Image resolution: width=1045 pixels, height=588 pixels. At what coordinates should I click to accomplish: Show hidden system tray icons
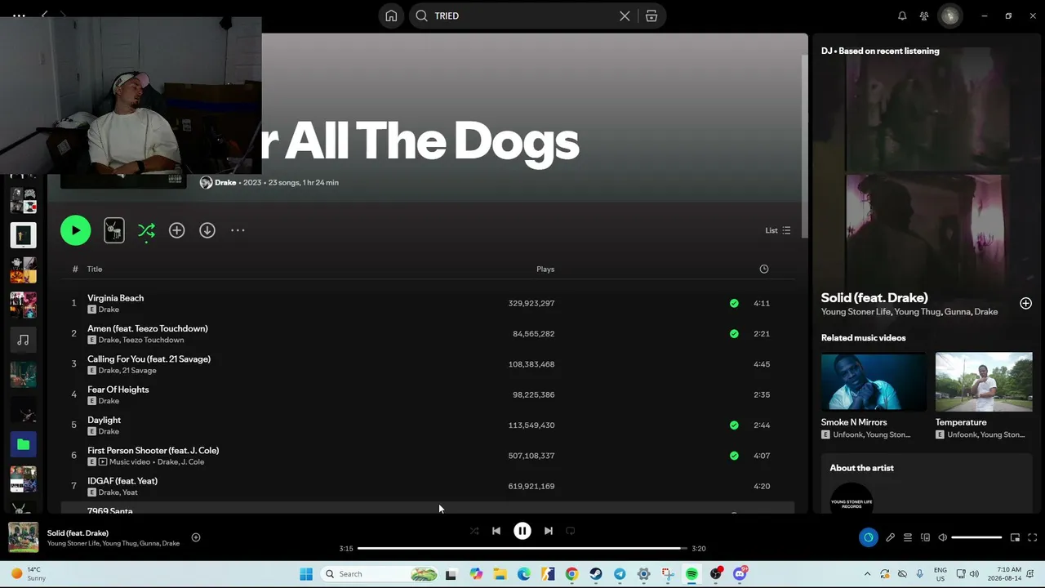pyautogui.click(x=867, y=574)
